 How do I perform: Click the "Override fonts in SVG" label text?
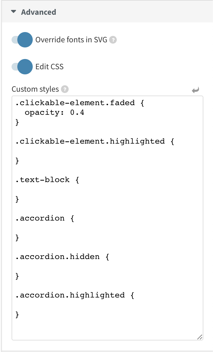pos(71,40)
